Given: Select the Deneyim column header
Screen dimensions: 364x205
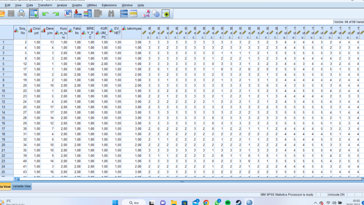Looking at the screenshot, I should pyautogui.click(x=48, y=32).
